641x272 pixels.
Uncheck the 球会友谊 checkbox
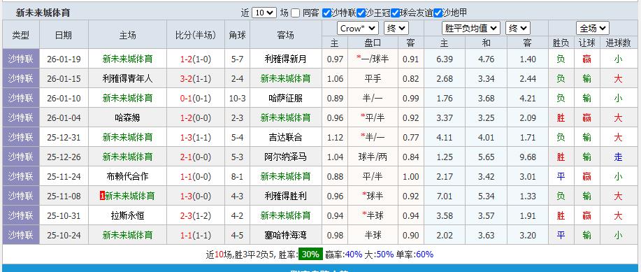click(x=395, y=13)
